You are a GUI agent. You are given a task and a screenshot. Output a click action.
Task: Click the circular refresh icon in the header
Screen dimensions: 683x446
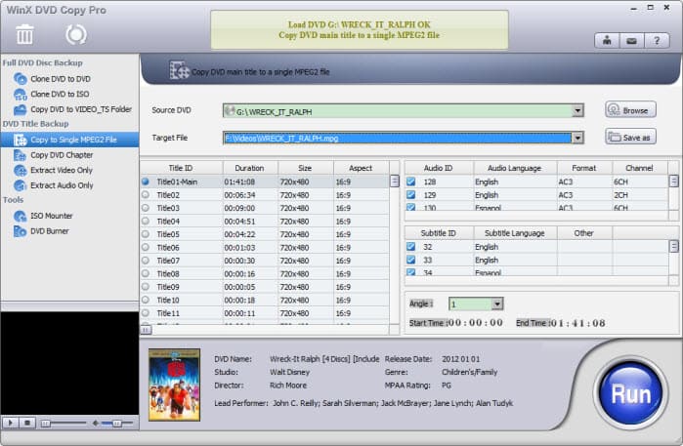[76, 34]
